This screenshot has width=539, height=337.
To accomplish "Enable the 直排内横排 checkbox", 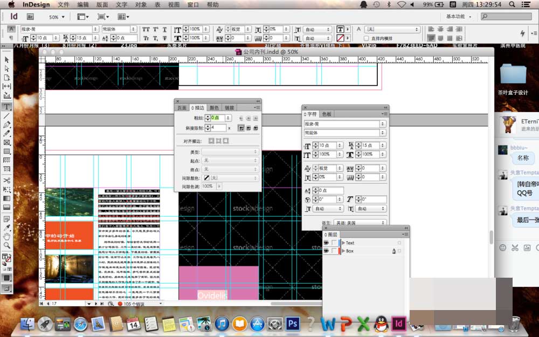I will coord(367,38).
